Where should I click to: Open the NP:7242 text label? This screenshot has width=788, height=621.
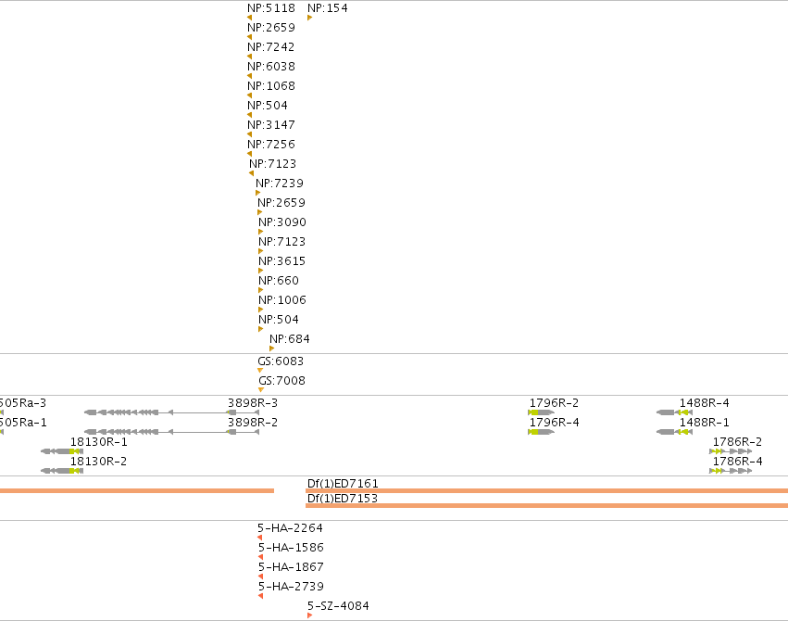coord(271,46)
